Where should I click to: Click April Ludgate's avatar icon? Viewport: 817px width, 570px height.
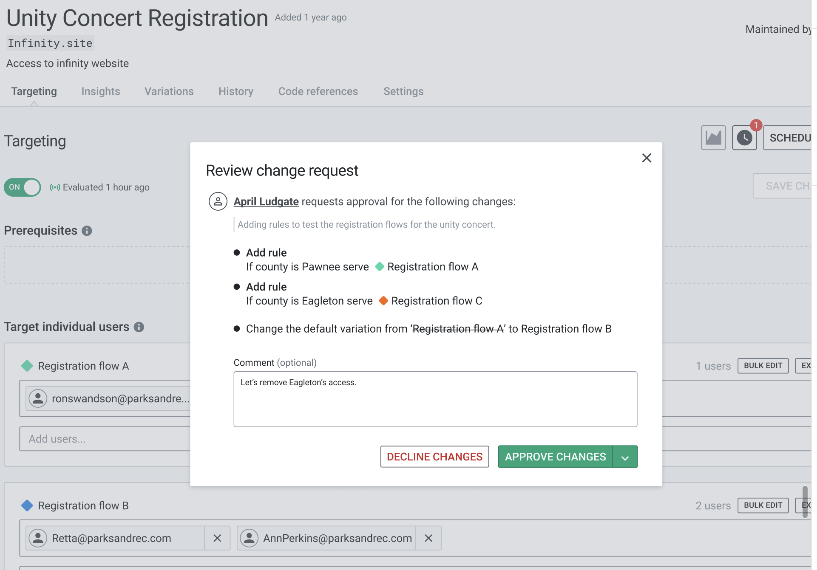tap(218, 201)
